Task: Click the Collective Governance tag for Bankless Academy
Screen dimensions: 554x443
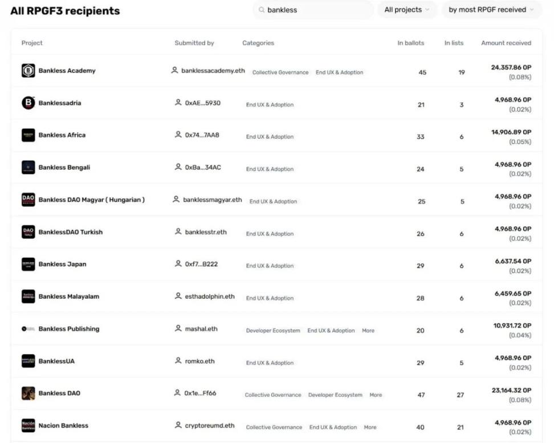Action: (280, 72)
